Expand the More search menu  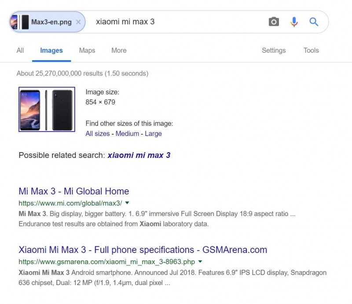[119, 51]
